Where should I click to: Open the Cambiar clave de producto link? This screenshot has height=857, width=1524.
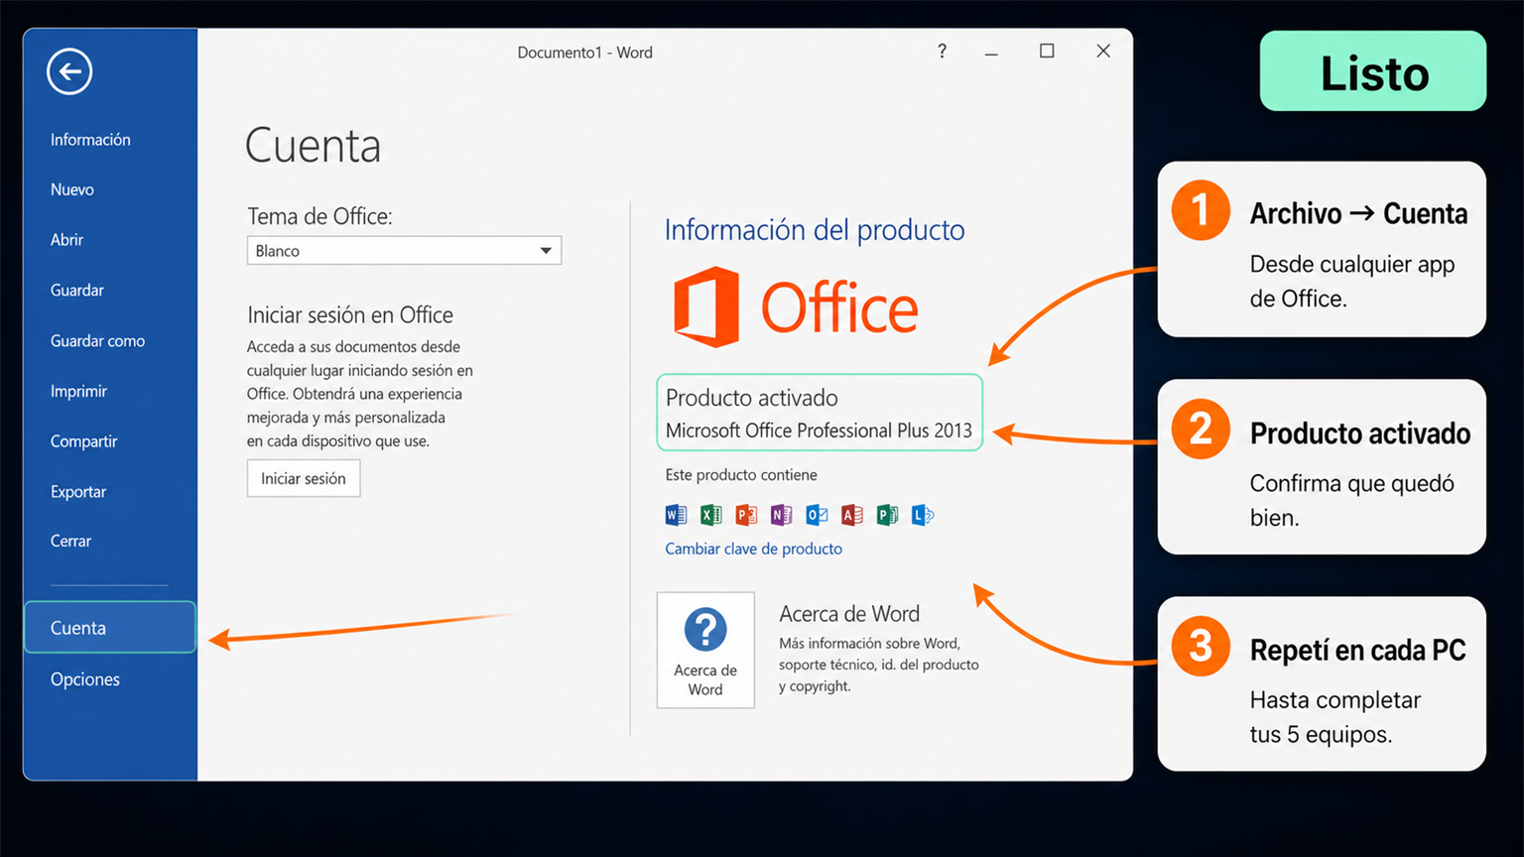(753, 549)
